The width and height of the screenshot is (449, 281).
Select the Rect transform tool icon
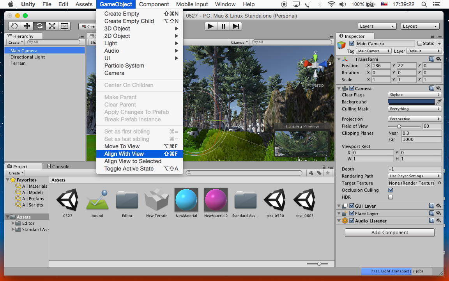point(64,26)
